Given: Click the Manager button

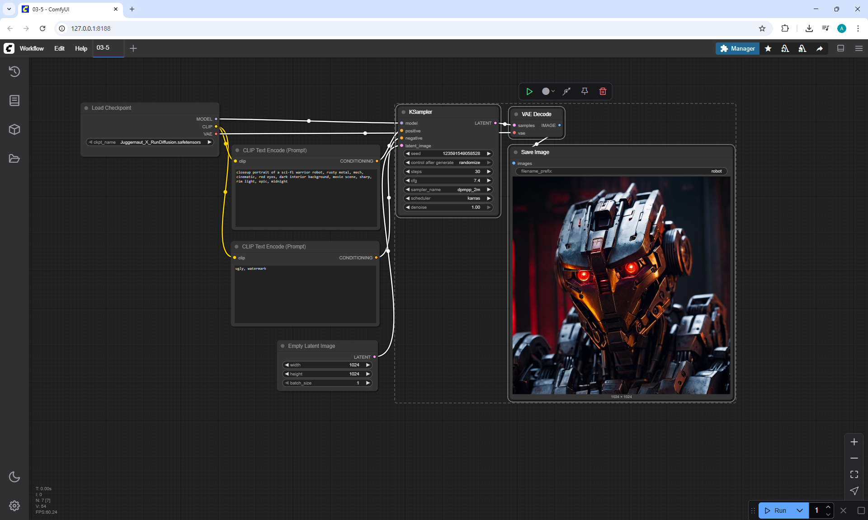Looking at the screenshot, I should tap(737, 48).
